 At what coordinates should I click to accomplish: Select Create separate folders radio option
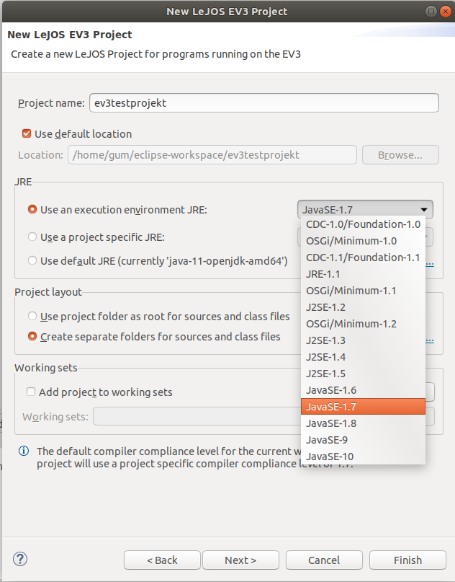[32, 336]
